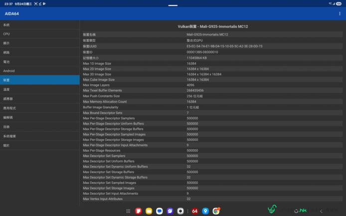
Task: Select the Max Memory Allocation Count row
Action: pyautogui.click(x=212, y=102)
